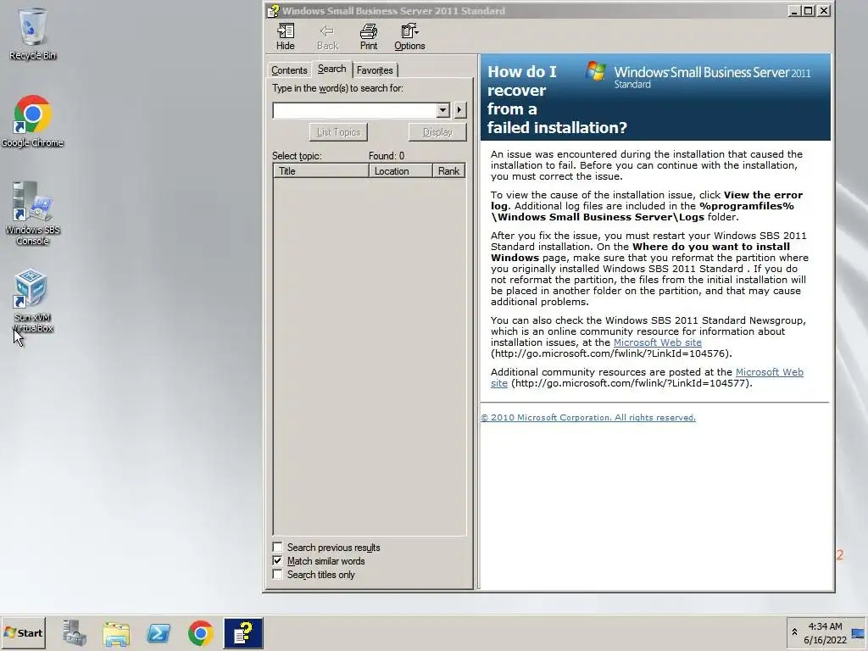Viewport: 868px width, 651px height.
Task: Open first Microsoft Web site newsgroup link
Action: [x=657, y=342]
